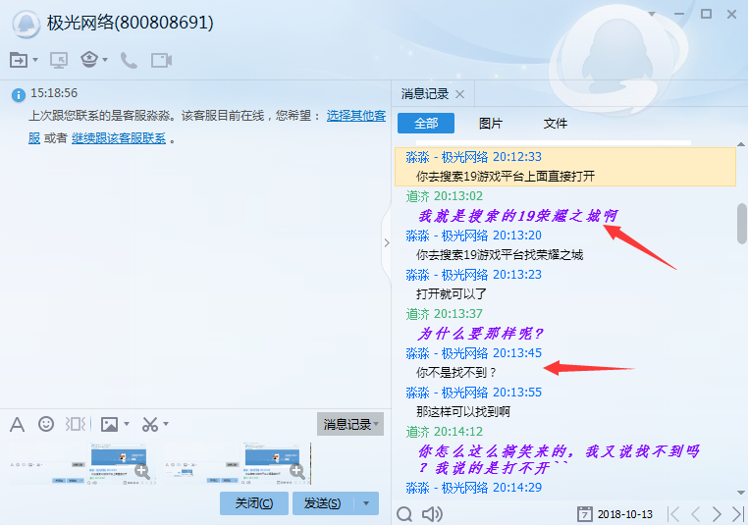Start a video call with the camera icon
The height and width of the screenshot is (525, 748).
click(x=161, y=60)
